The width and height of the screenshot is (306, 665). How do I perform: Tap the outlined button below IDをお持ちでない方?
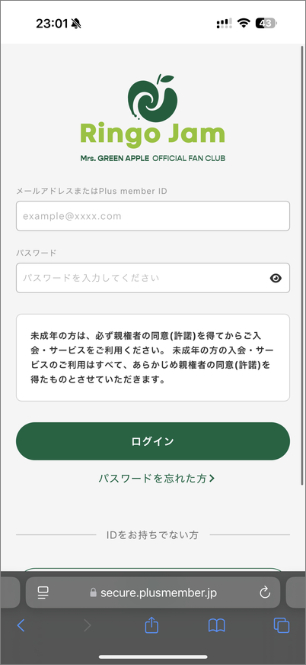tap(153, 570)
